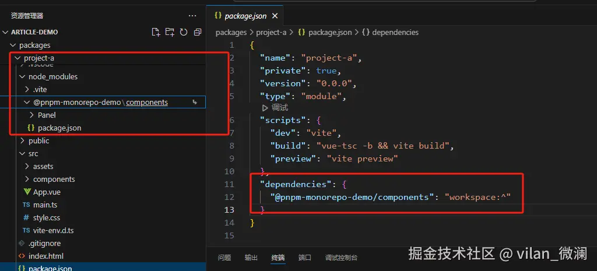Click the TS icon beside main.ts
597x271 pixels.
(26, 205)
